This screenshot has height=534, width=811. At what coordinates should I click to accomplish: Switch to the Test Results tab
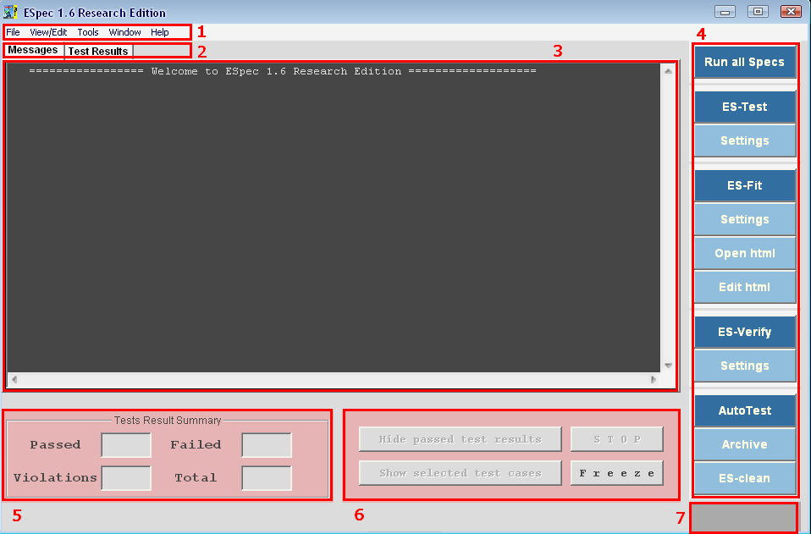98,51
